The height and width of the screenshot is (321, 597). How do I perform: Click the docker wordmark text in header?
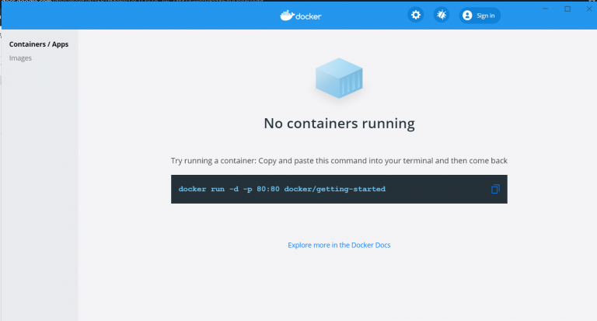tap(309, 16)
